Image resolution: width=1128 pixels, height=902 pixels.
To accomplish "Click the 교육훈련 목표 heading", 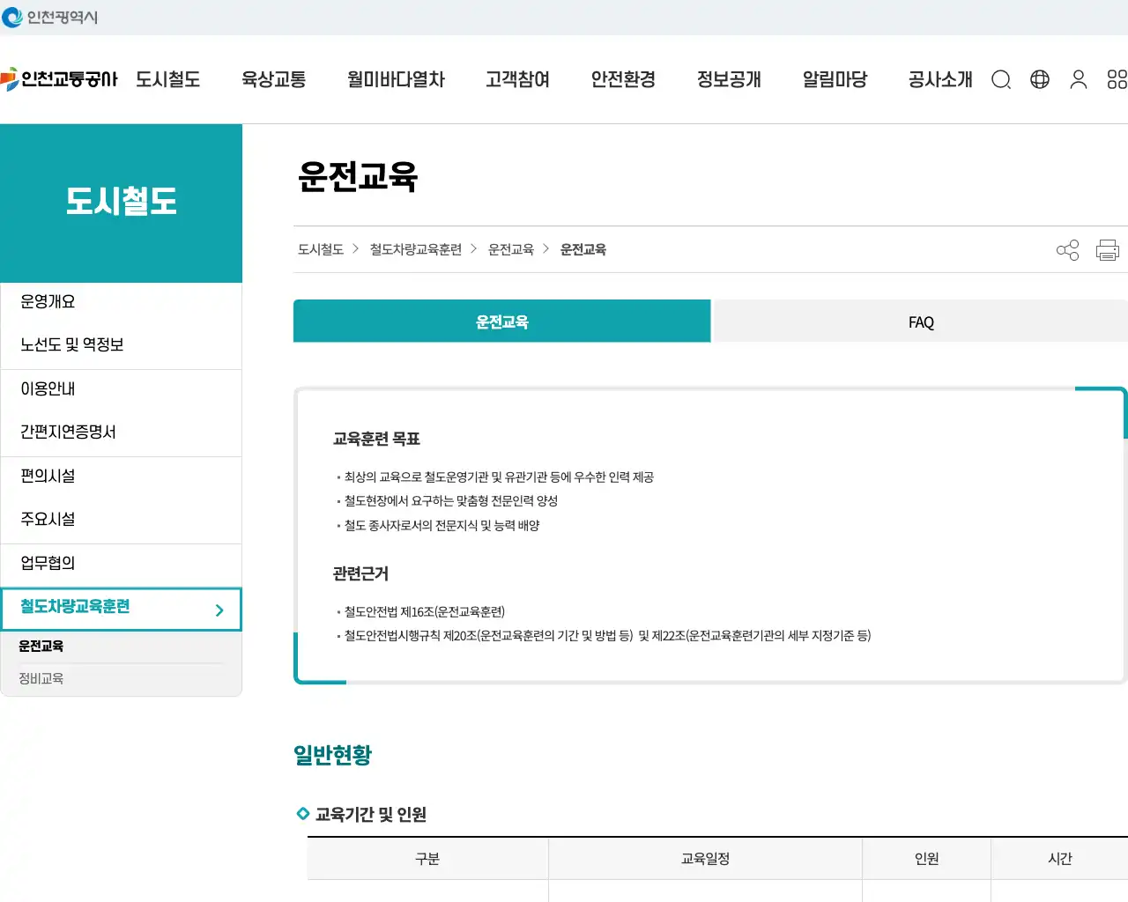I will [x=376, y=439].
